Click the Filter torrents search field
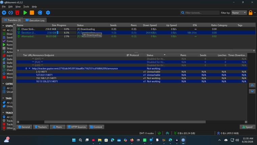This screenshot has height=145, width=257. point(200,13)
